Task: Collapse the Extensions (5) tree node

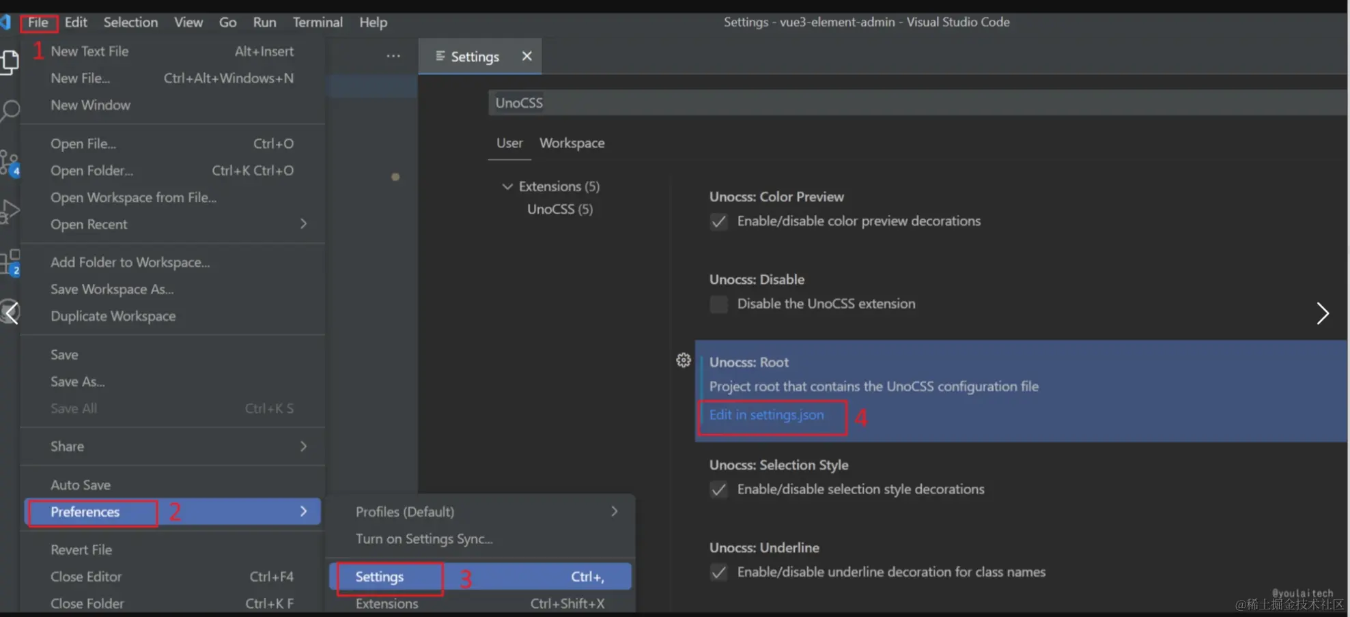Action: (507, 186)
